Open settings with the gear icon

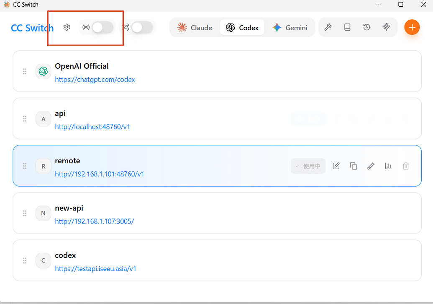click(67, 27)
